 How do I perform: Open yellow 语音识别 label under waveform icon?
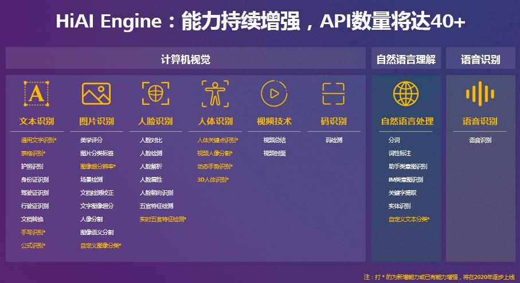[x=480, y=121]
